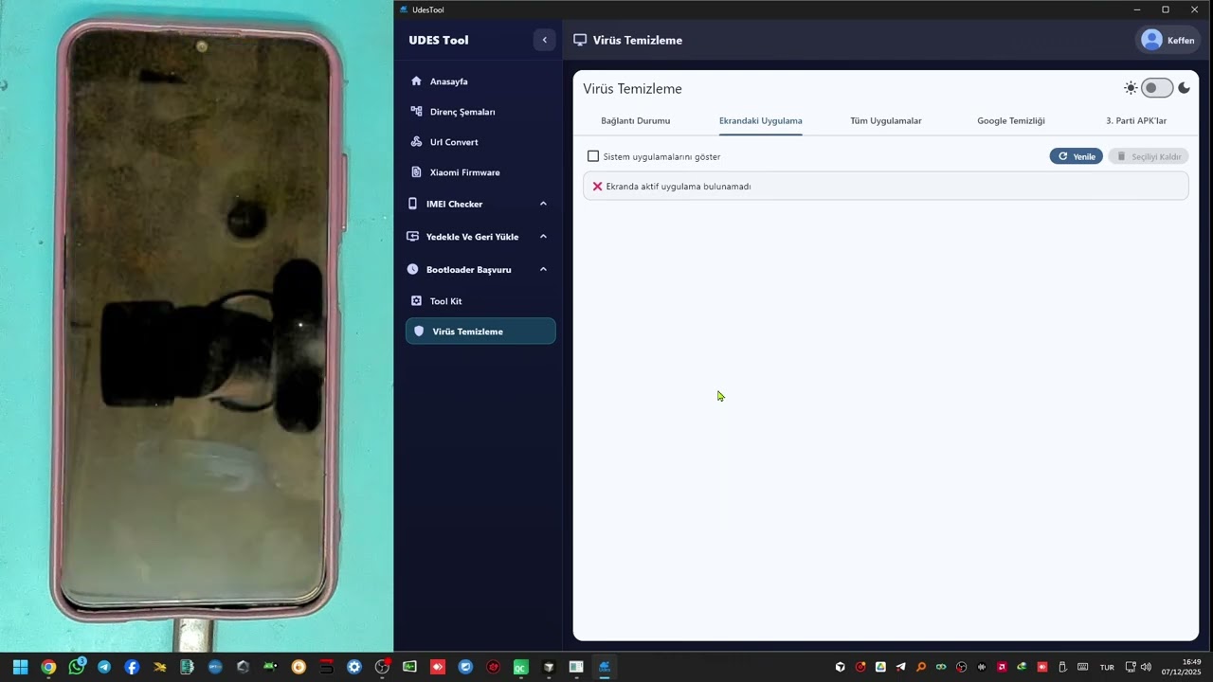Click the TUR keyboard language indicator
The image size is (1213, 682).
[x=1107, y=668]
